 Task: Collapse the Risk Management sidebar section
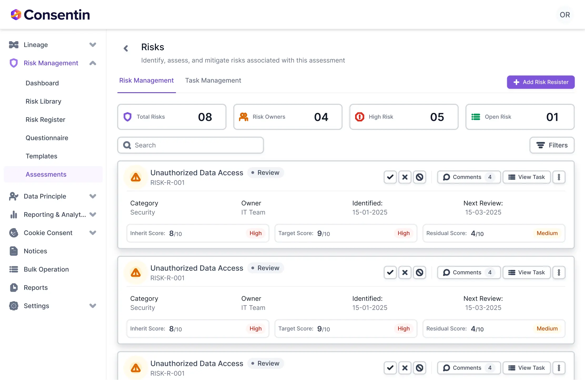tap(93, 63)
